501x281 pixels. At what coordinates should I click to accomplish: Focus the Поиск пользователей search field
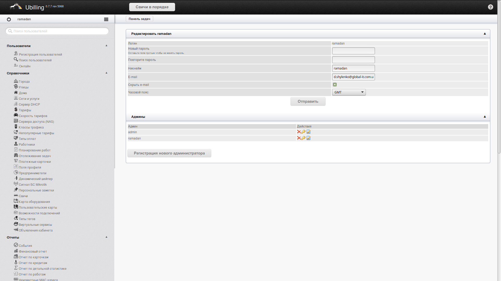click(57, 31)
